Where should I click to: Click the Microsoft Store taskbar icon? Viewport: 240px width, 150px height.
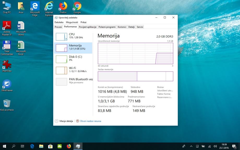click(50, 146)
